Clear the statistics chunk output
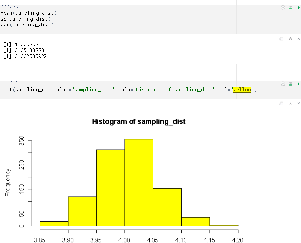 click(x=298, y=38)
